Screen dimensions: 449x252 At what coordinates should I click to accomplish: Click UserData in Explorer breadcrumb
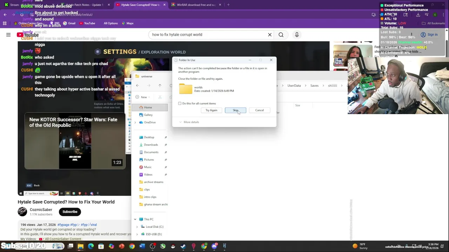pyautogui.click(x=294, y=86)
